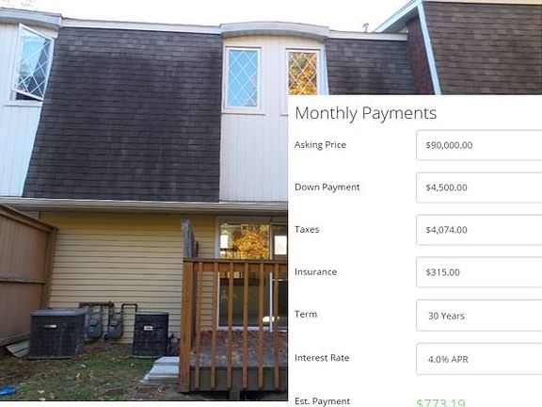Image resolution: width=542 pixels, height=407 pixels.
Task: Click the wooden deck railing in the photo
Action: coord(233,323)
